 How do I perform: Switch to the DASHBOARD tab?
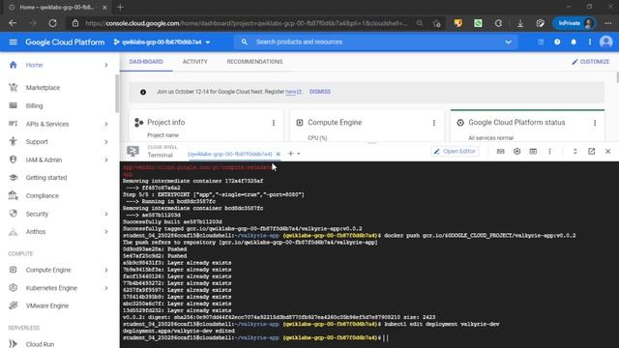pos(146,62)
